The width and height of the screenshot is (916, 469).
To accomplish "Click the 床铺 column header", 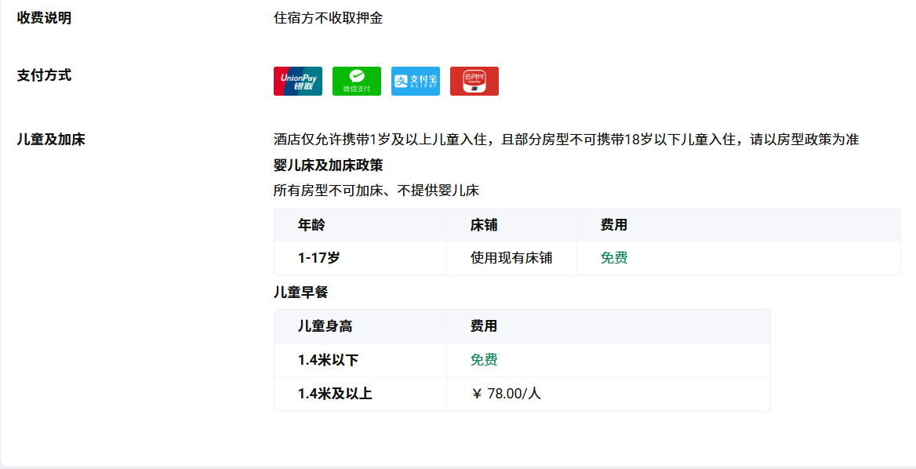I will click(484, 225).
